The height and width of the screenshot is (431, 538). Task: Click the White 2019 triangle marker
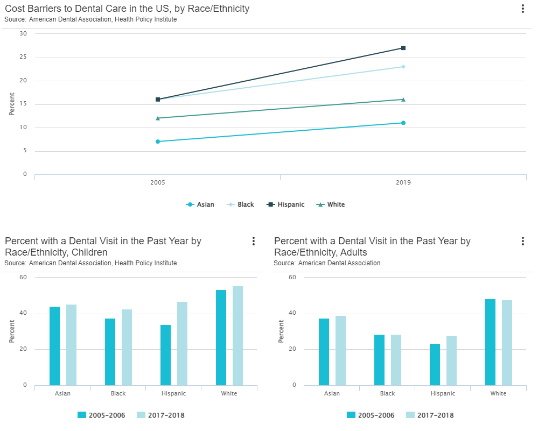[x=403, y=100]
